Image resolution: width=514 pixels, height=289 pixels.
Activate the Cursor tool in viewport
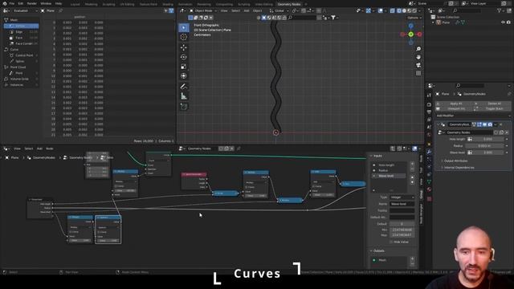click(184, 37)
